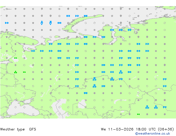Click the "18:00 UTC" time text

[x=146, y=129]
